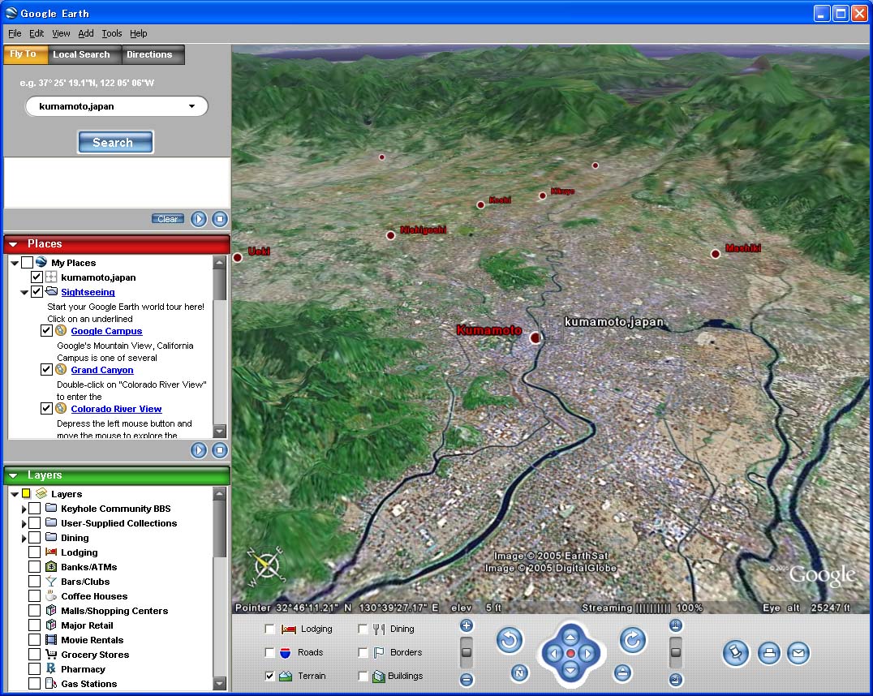Click the zoom in plus button
Screen dimensions: 873x696
467,625
